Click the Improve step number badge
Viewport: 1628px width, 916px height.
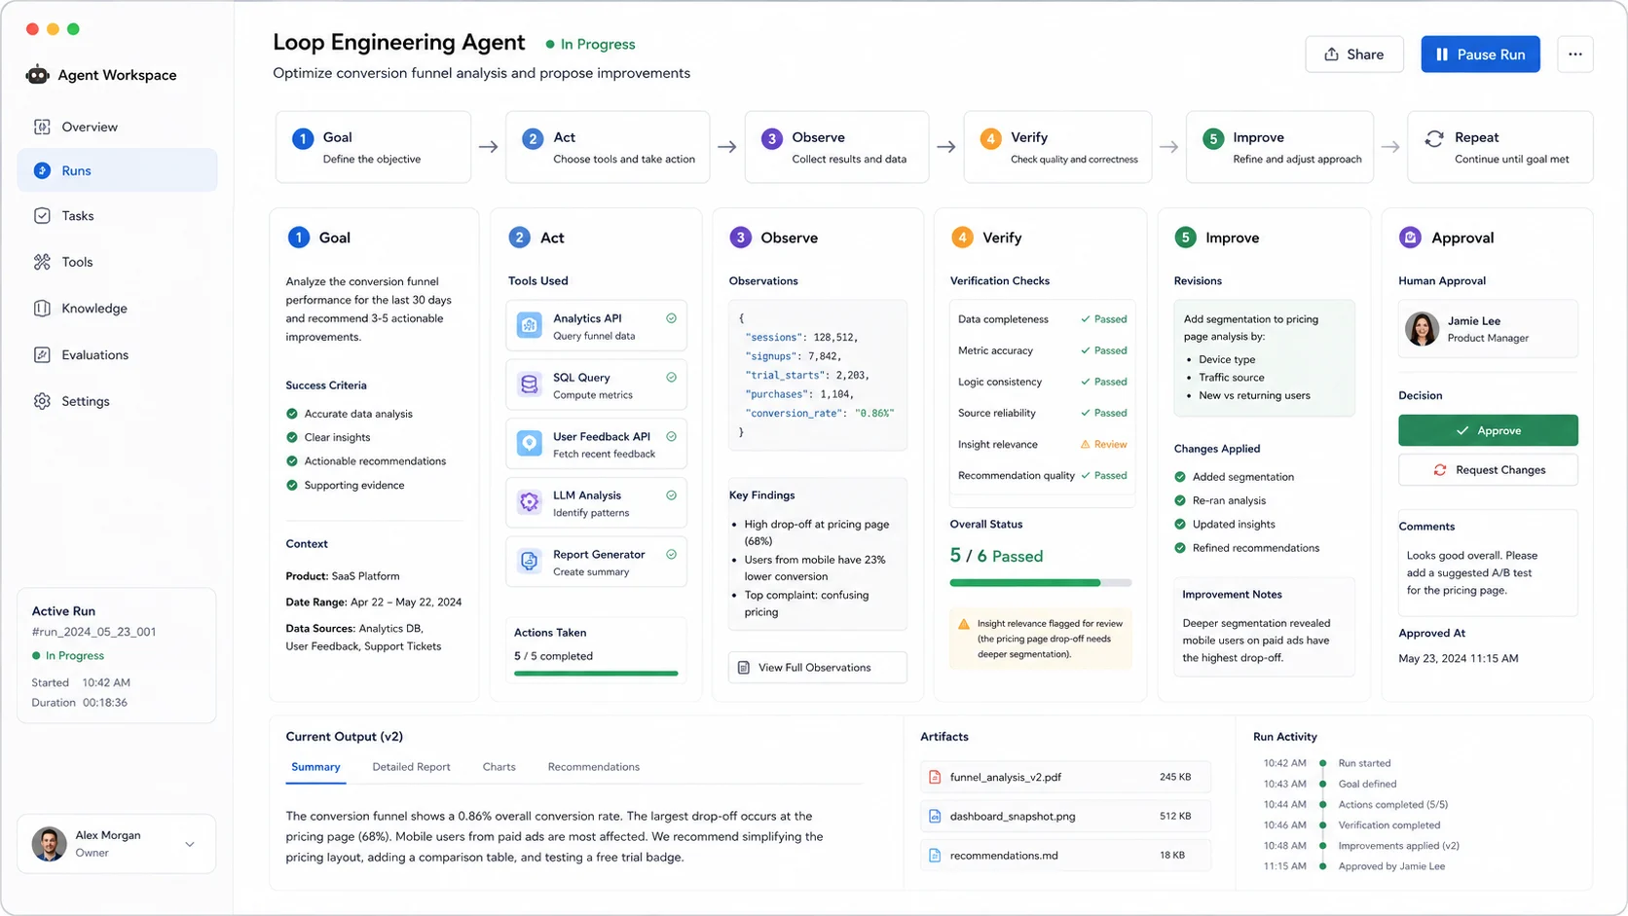coord(1212,138)
